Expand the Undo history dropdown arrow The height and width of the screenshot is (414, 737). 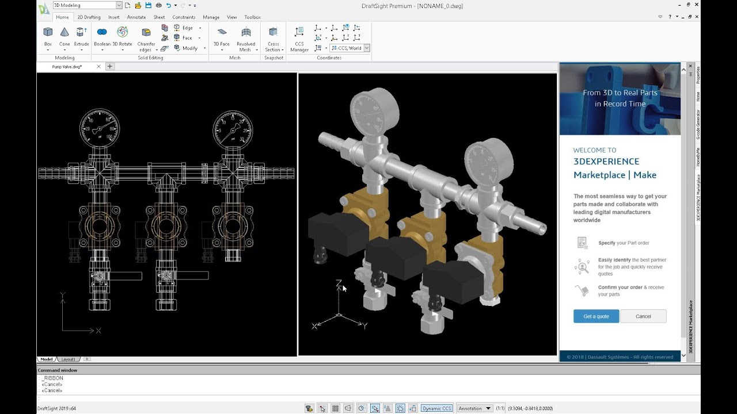coord(175,6)
